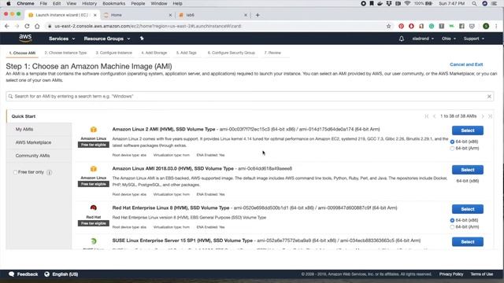Image resolution: width=504 pixels, height=283 pixels.
Task: Open the Terms of Use link
Action: [x=481, y=274]
